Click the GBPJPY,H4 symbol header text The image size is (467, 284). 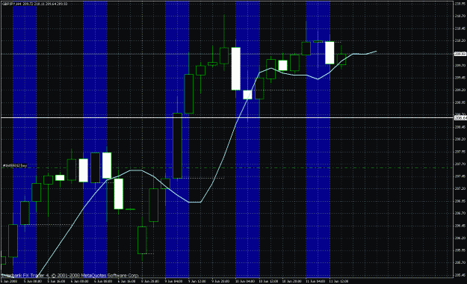pos(12,4)
